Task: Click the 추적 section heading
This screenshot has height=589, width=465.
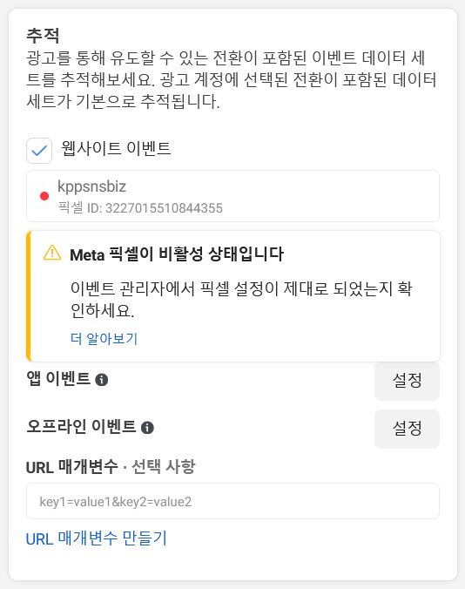Action: pyautogui.click(x=43, y=36)
